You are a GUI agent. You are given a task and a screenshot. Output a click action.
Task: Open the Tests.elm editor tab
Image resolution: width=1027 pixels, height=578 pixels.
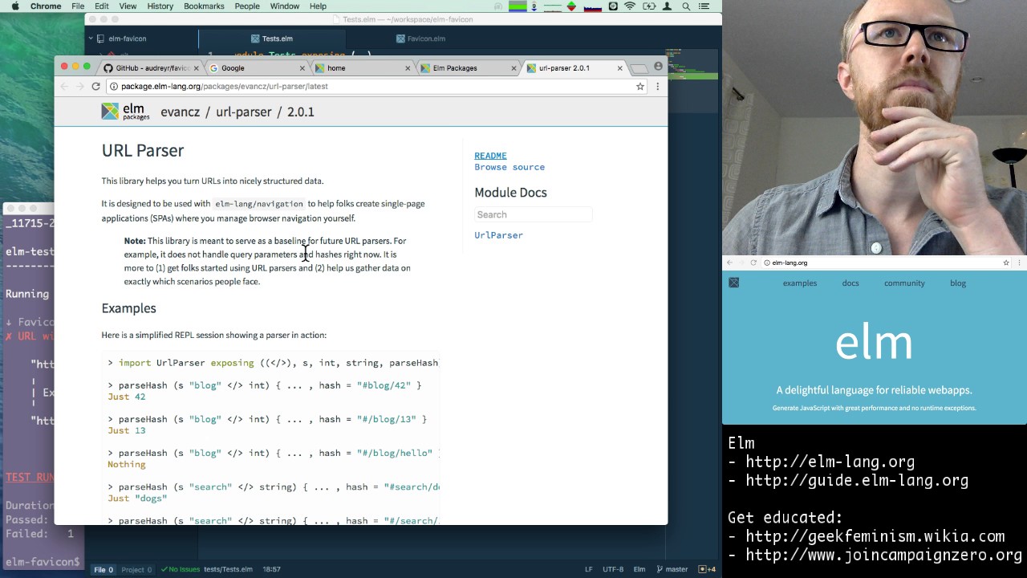pyautogui.click(x=272, y=39)
